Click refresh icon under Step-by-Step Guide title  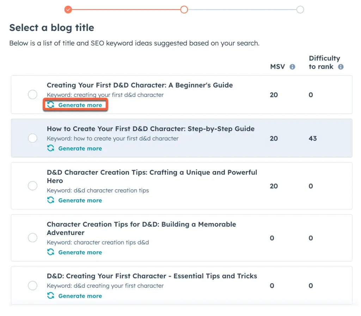pyautogui.click(x=51, y=148)
